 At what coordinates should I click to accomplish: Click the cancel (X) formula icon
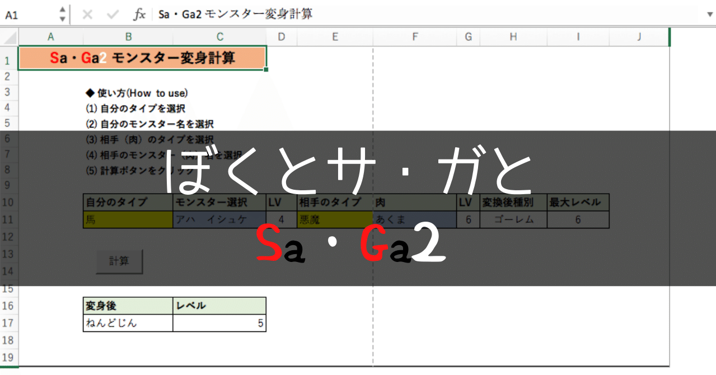87,15
